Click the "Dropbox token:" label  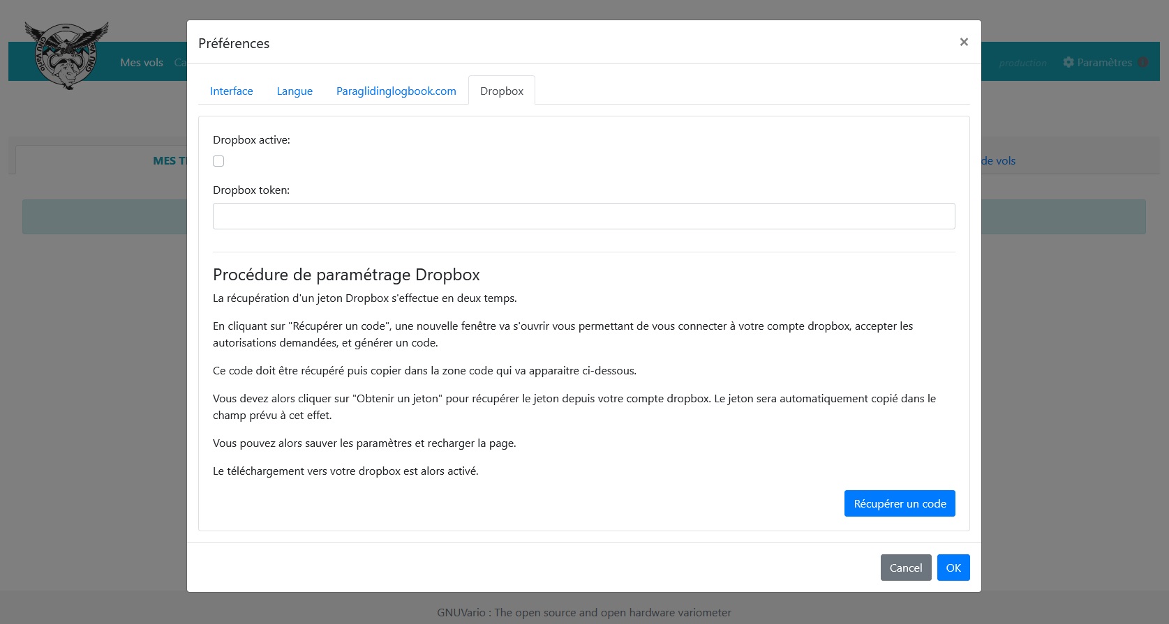tap(251, 190)
